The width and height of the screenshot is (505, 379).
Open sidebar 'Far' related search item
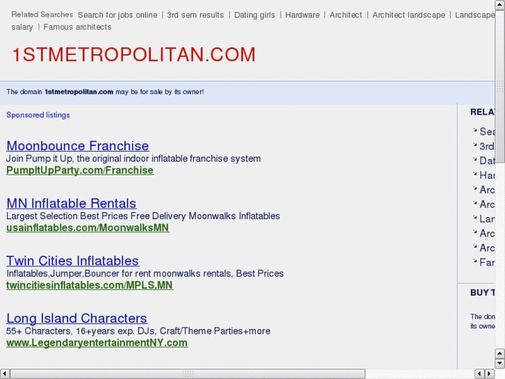pos(487,262)
